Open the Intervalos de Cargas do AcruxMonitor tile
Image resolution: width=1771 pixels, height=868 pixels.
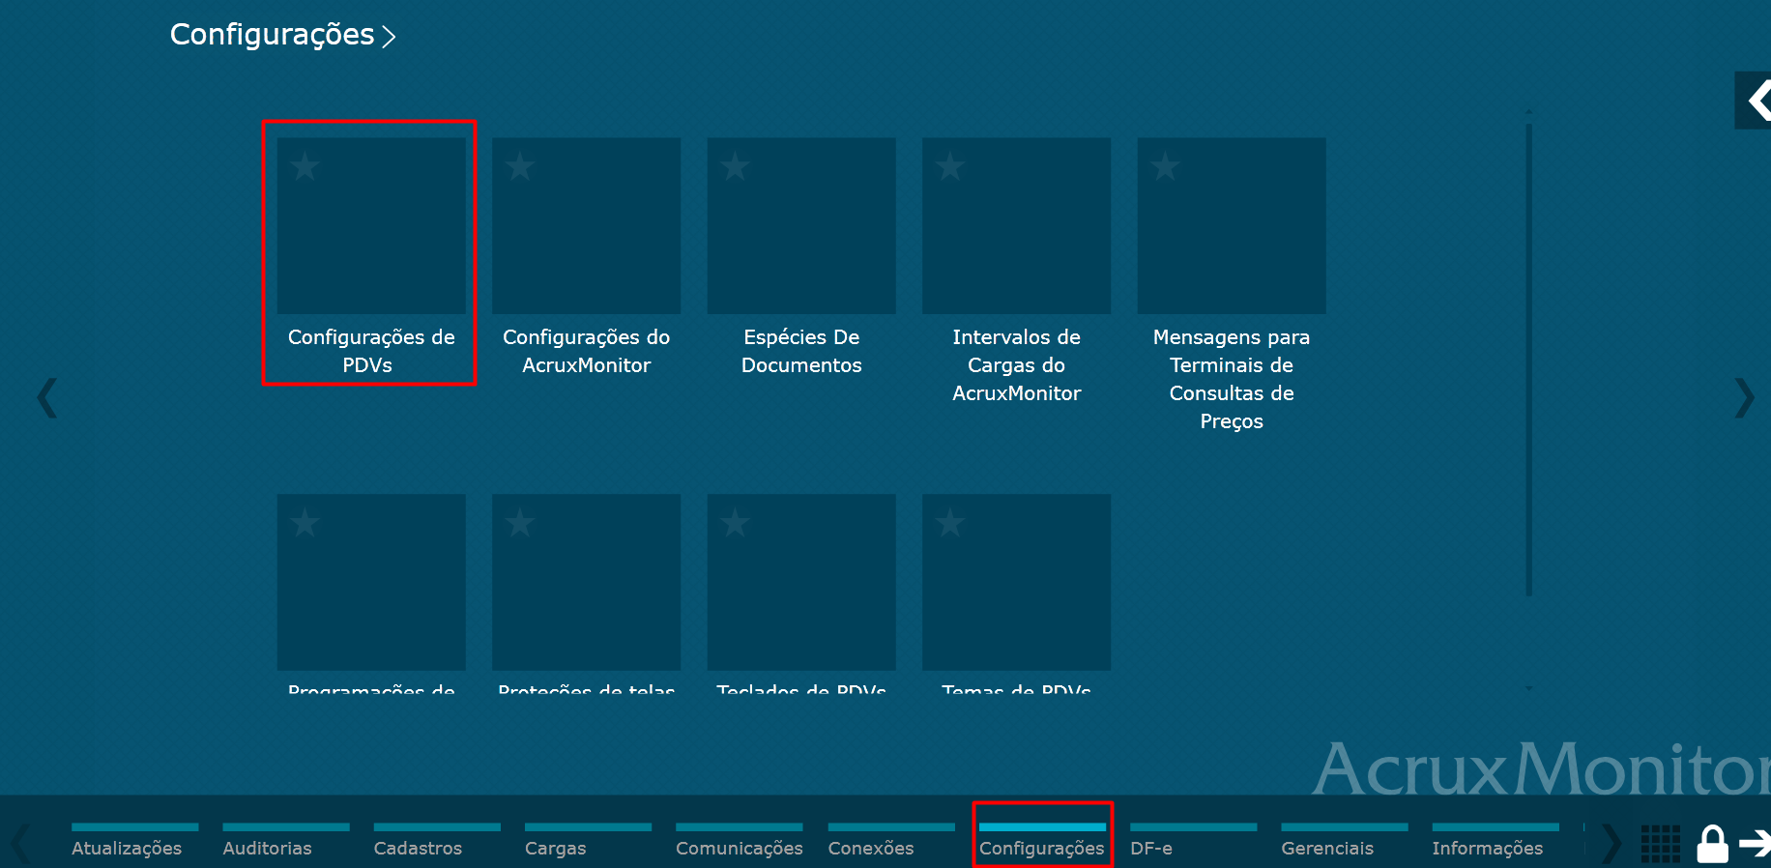pyautogui.click(x=1017, y=225)
